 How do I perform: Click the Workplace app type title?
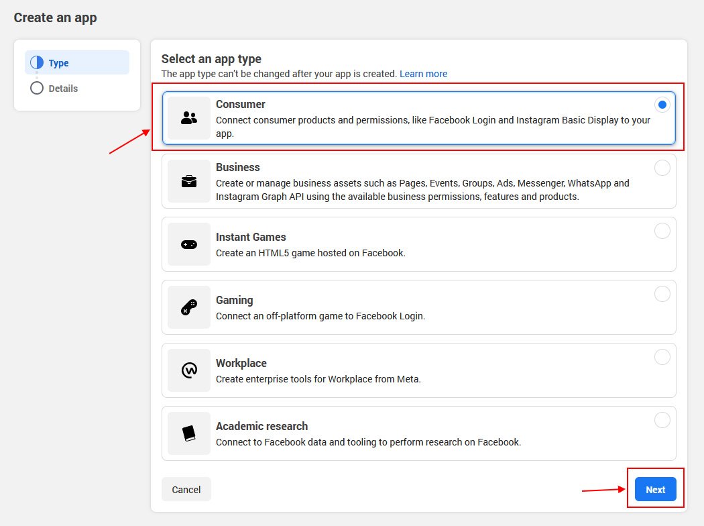coord(241,363)
